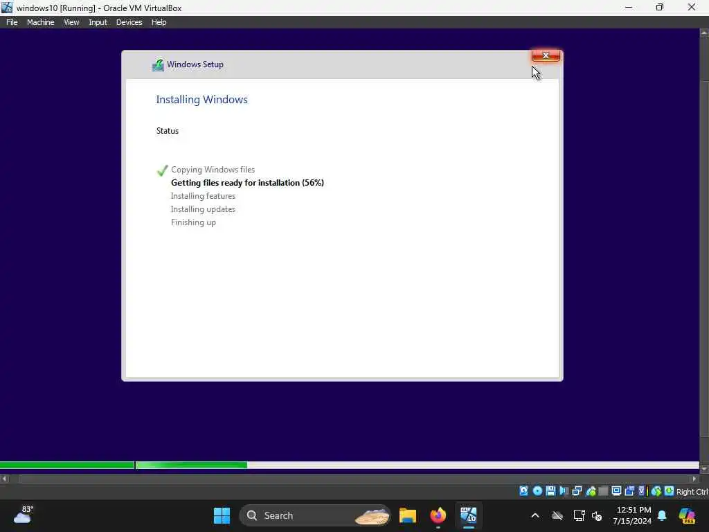Restore down the VirtualBox window
Image resolution: width=709 pixels, height=532 pixels.
(x=660, y=8)
